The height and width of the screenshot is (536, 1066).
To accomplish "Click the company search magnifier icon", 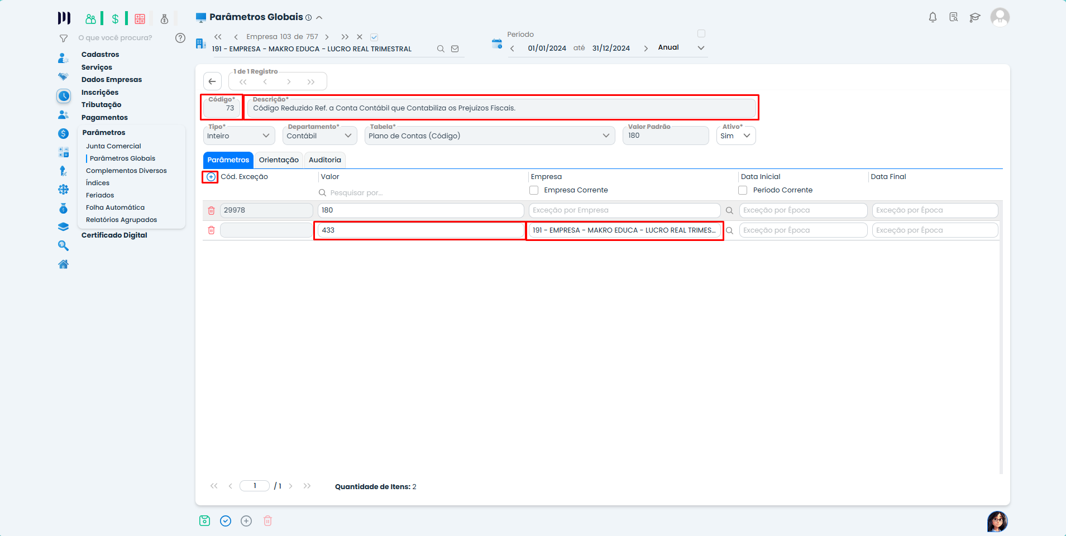I will point(441,49).
